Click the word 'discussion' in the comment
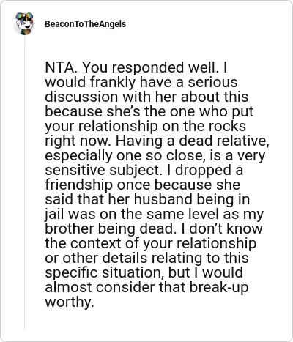 point(81,97)
